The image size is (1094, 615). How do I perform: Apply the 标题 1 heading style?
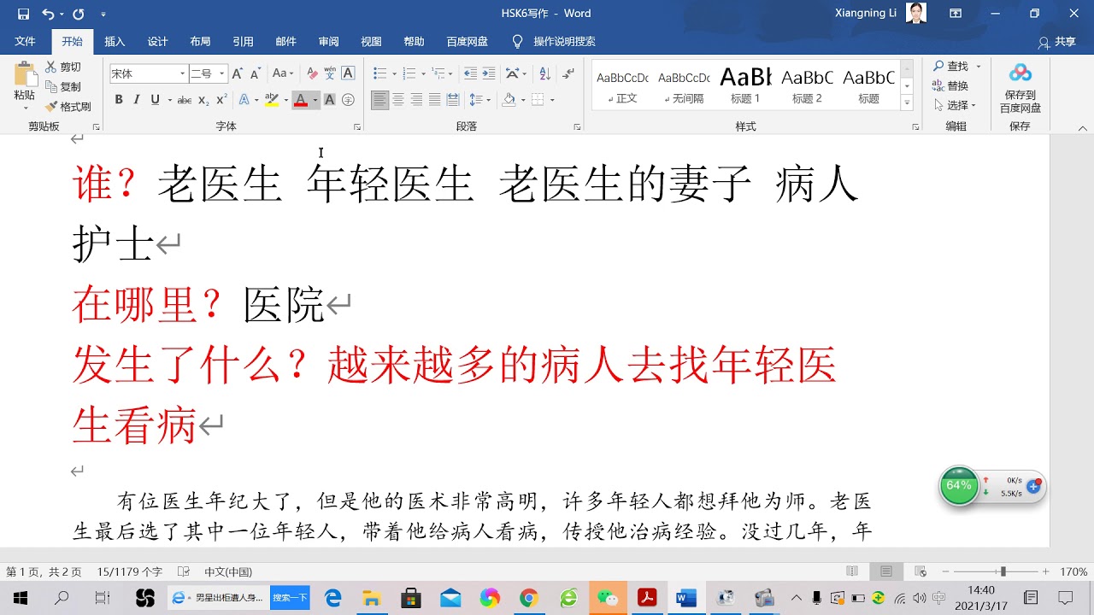coord(745,85)
